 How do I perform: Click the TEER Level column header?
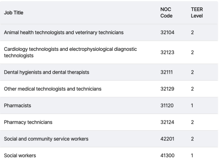197,13
